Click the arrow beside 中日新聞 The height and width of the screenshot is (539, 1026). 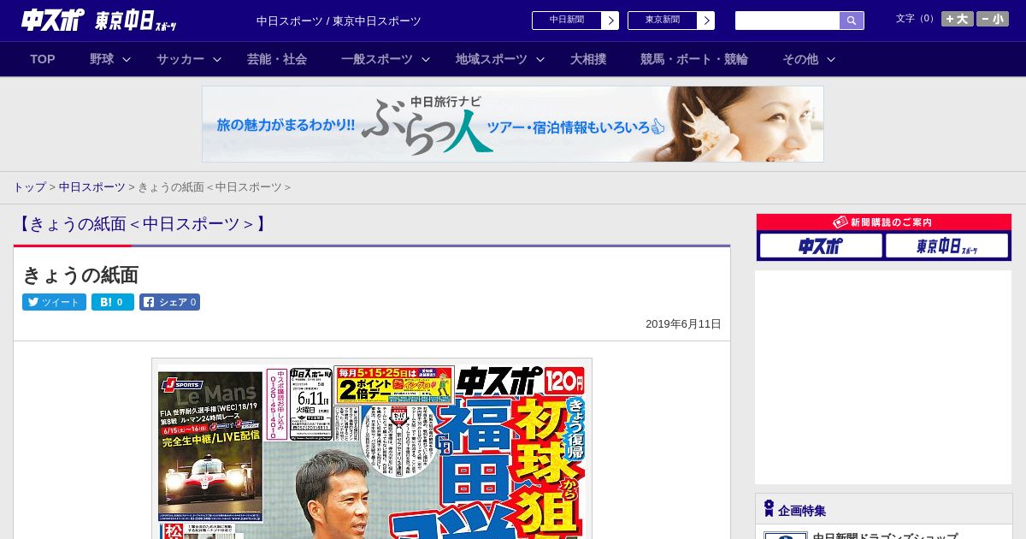point(610,21)
